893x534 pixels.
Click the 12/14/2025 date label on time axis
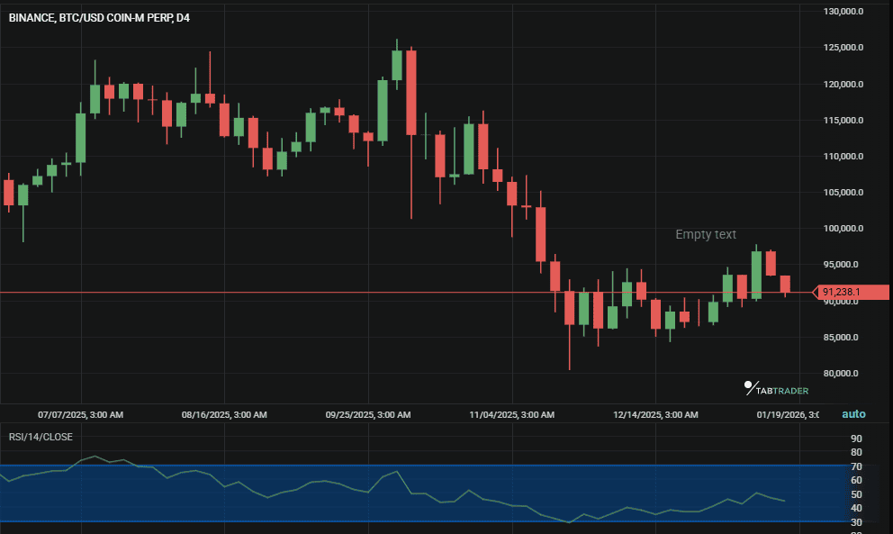pyautogui.click(x=655, y=415)
